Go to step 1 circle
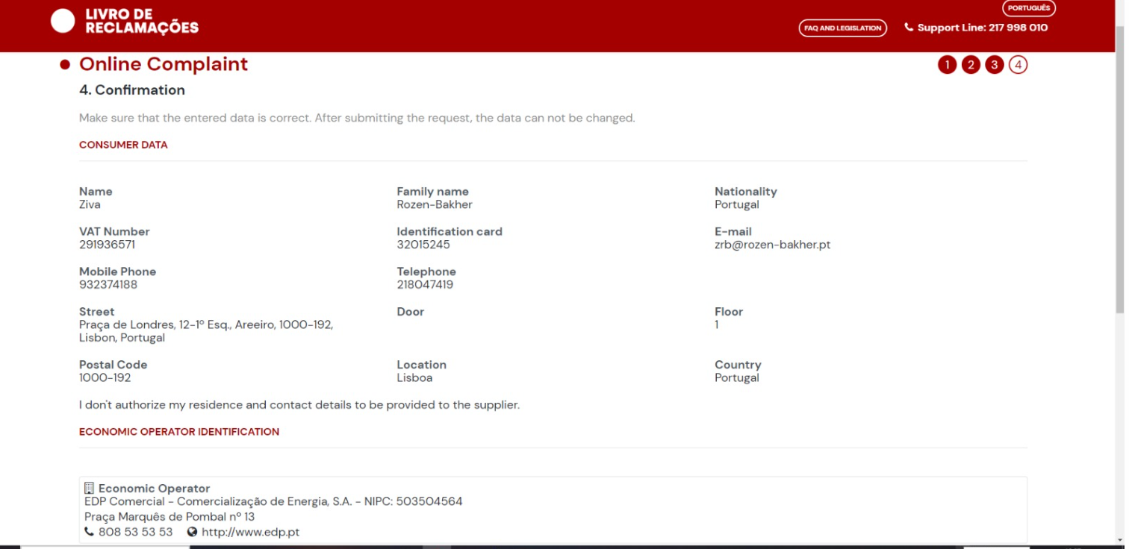The height and width of the screenshot is (549, 1129). pyautogui.click(x=947, y=65)
